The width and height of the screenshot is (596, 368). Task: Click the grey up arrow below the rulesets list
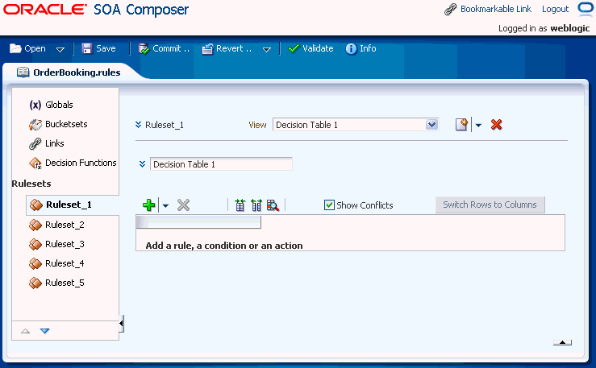[x=26, y=331]
